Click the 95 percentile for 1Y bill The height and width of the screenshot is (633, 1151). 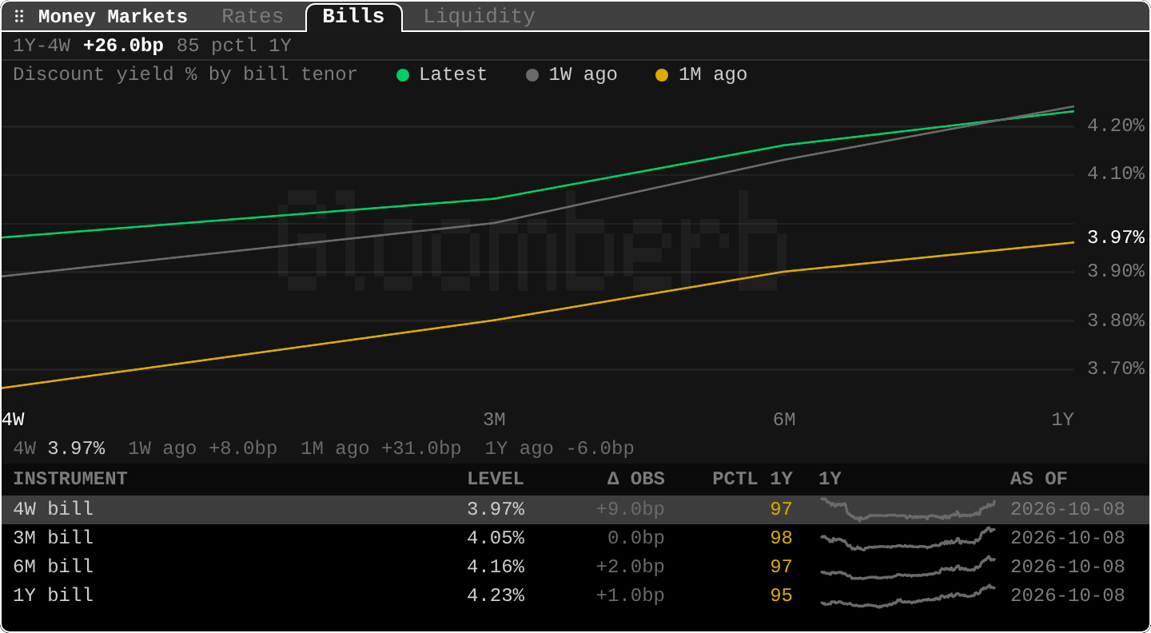tap(781, 595)
